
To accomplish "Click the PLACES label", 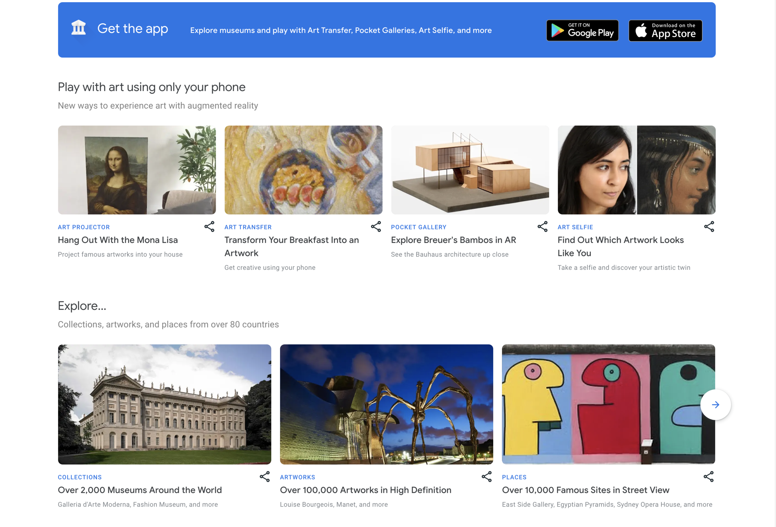I will [514, 477].
